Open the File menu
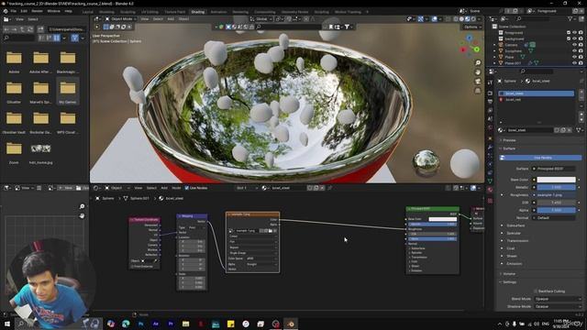Screen dimensions: 587x330 pos(14,11)
